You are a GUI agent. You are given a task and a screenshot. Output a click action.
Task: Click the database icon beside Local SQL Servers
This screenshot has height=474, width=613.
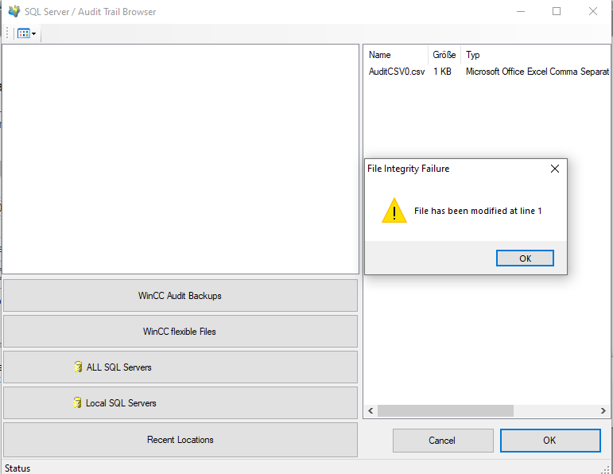pos(77,402)
